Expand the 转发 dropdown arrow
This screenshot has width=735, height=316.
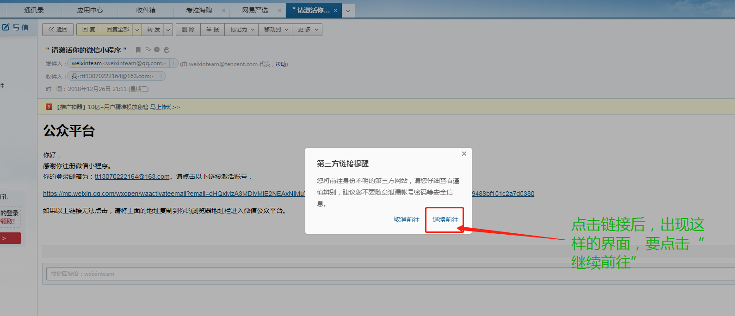tap(168, 30)
